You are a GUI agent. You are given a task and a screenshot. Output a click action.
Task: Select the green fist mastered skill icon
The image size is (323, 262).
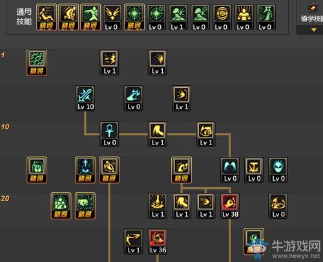coord(85,206)
